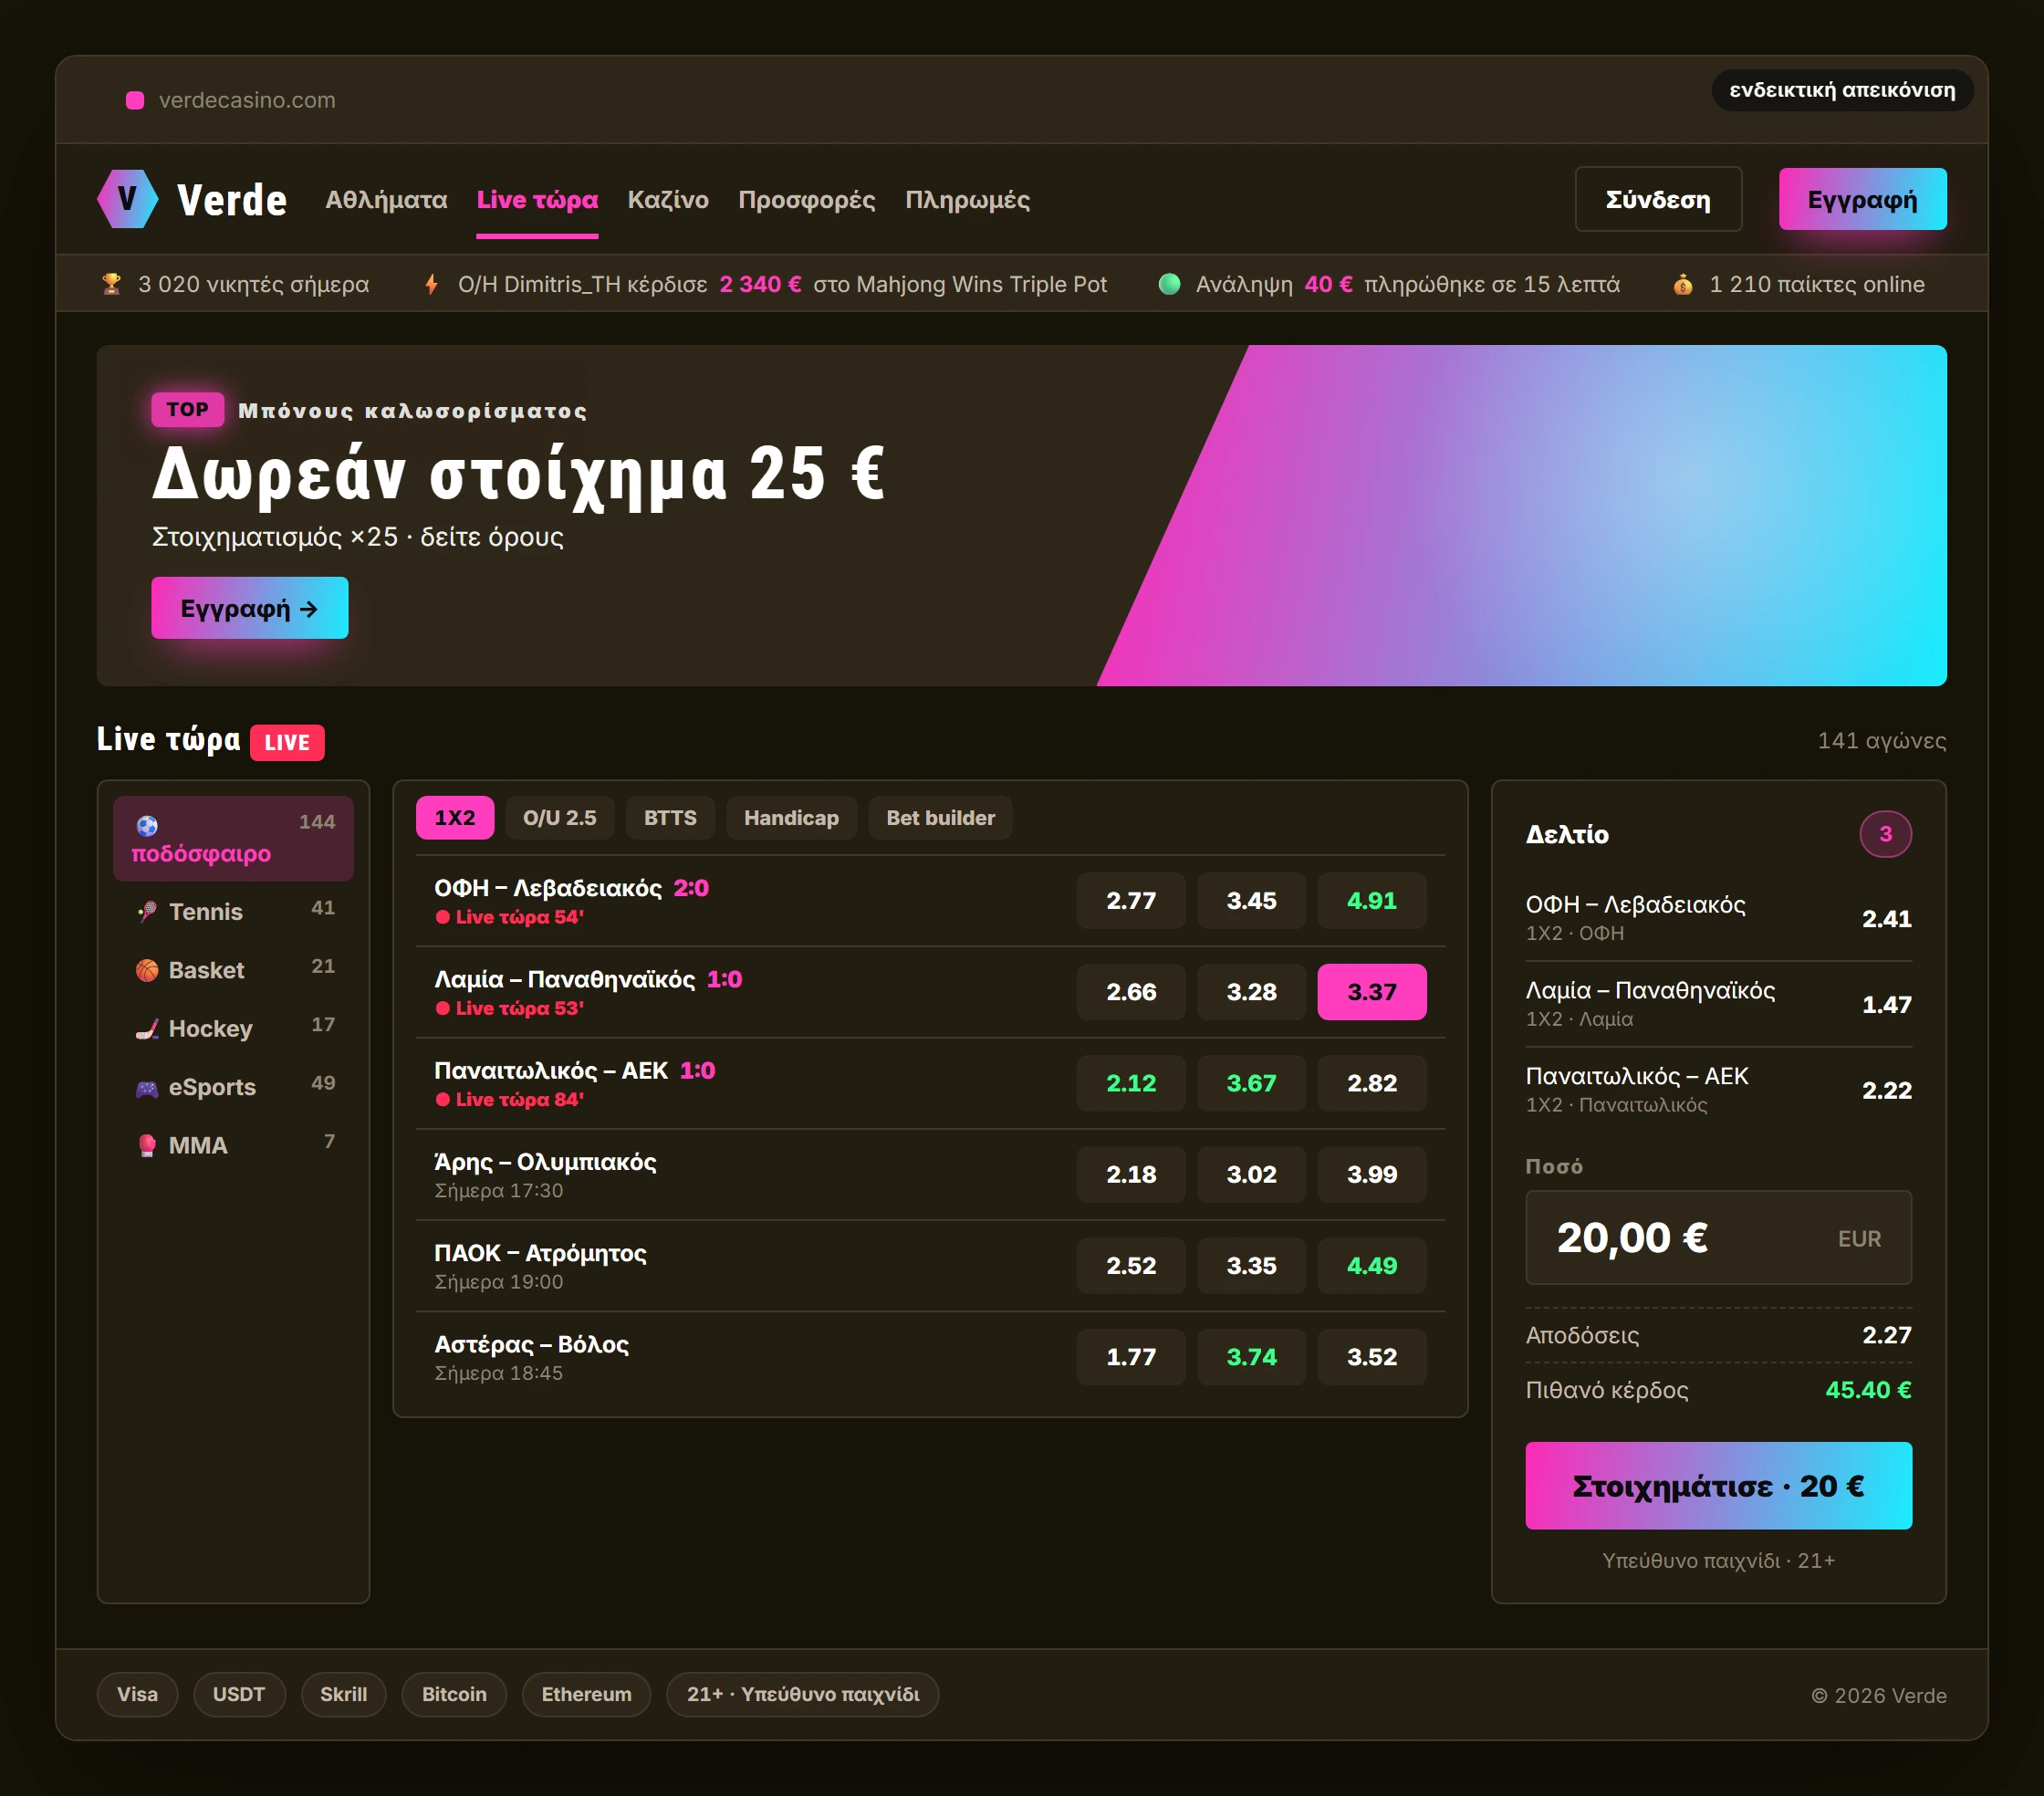Open the Bet builder tab
The height and width of the screenshot is (1796, 2044).
940,818
